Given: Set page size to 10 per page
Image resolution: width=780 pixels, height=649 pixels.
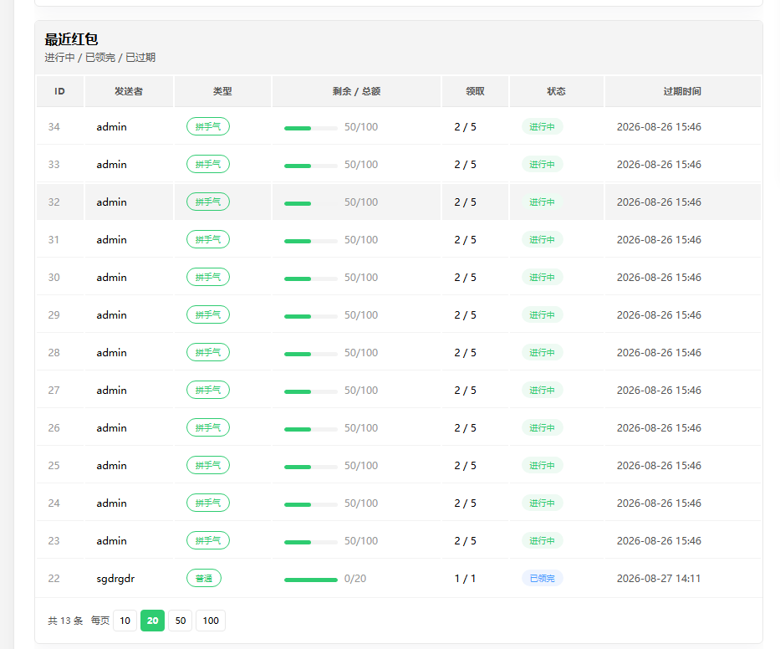Looking at the screenshot, I should (x=125, y=621).
